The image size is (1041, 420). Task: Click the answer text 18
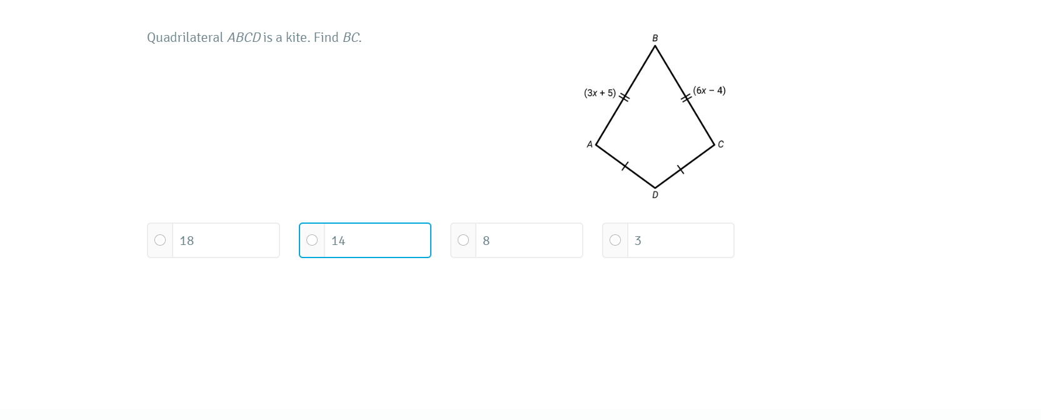coord(187,241)
